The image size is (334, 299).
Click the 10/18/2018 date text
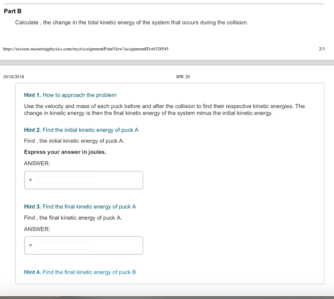point(13,77)
